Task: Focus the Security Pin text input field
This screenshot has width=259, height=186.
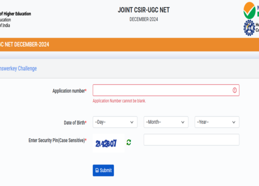Action: coord(191,139)
